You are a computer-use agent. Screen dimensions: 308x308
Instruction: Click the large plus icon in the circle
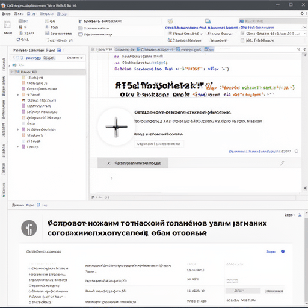pyautogui.click(x=116, y=127)
